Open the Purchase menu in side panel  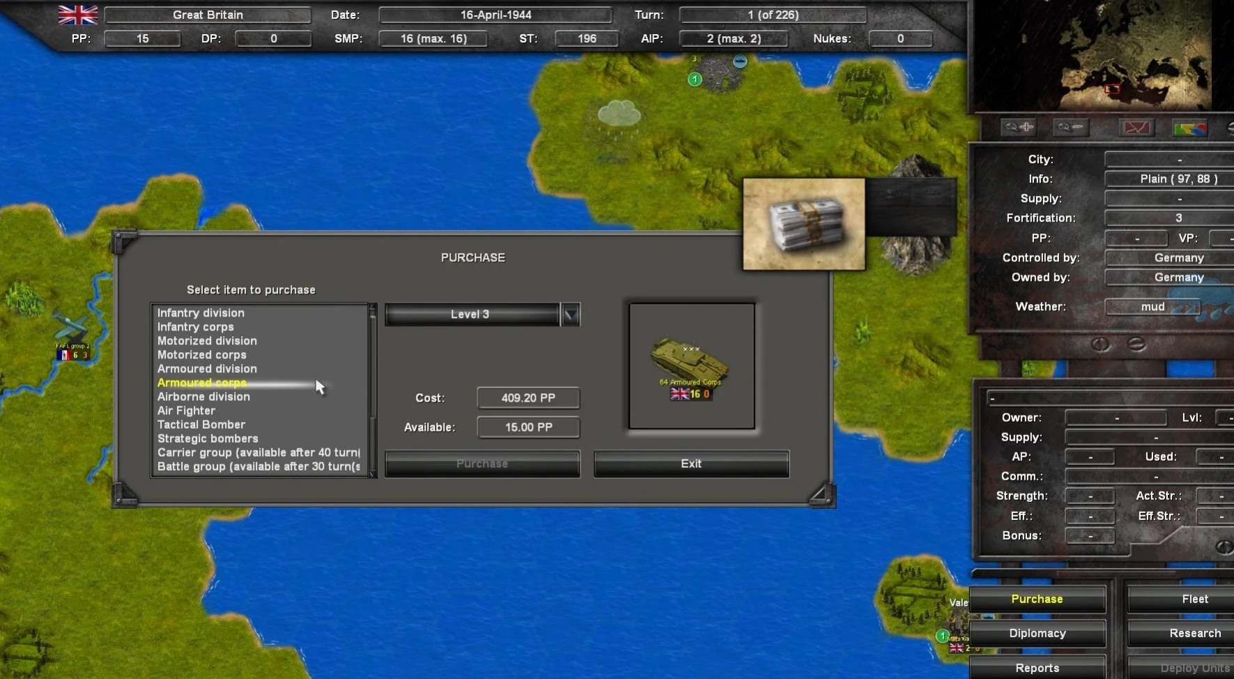(1038, 599)
